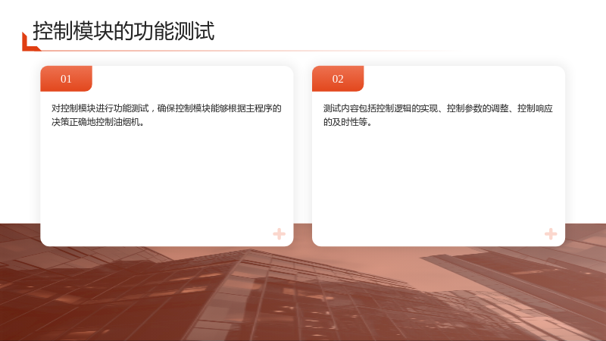606x341 pixels.
Task: Select the second line 的及时性等
Action: [347, 122]
